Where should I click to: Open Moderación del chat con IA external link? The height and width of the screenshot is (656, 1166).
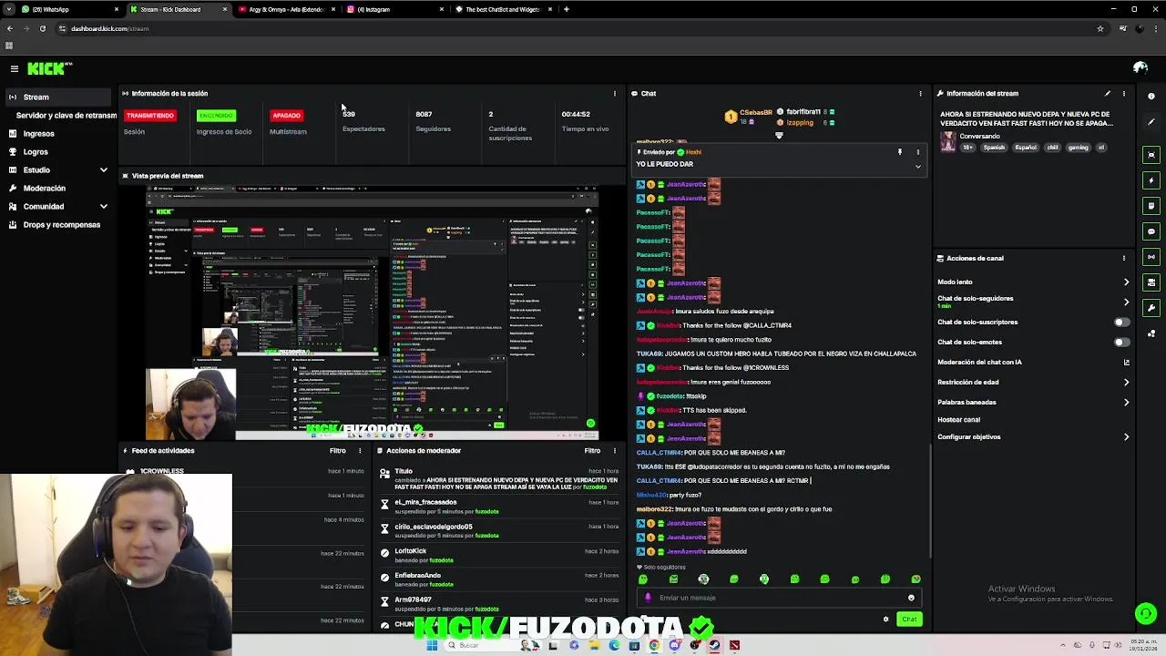1126,362
